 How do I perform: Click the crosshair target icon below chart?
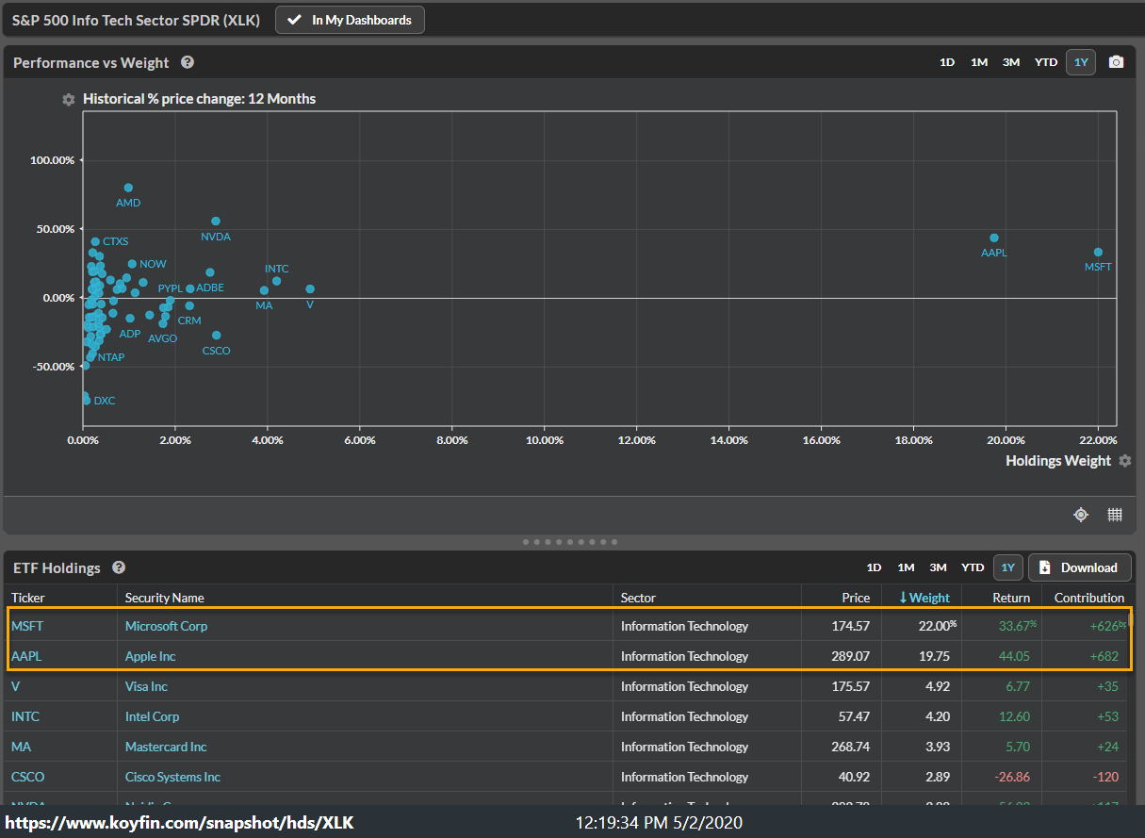[x=1081, y=515]
